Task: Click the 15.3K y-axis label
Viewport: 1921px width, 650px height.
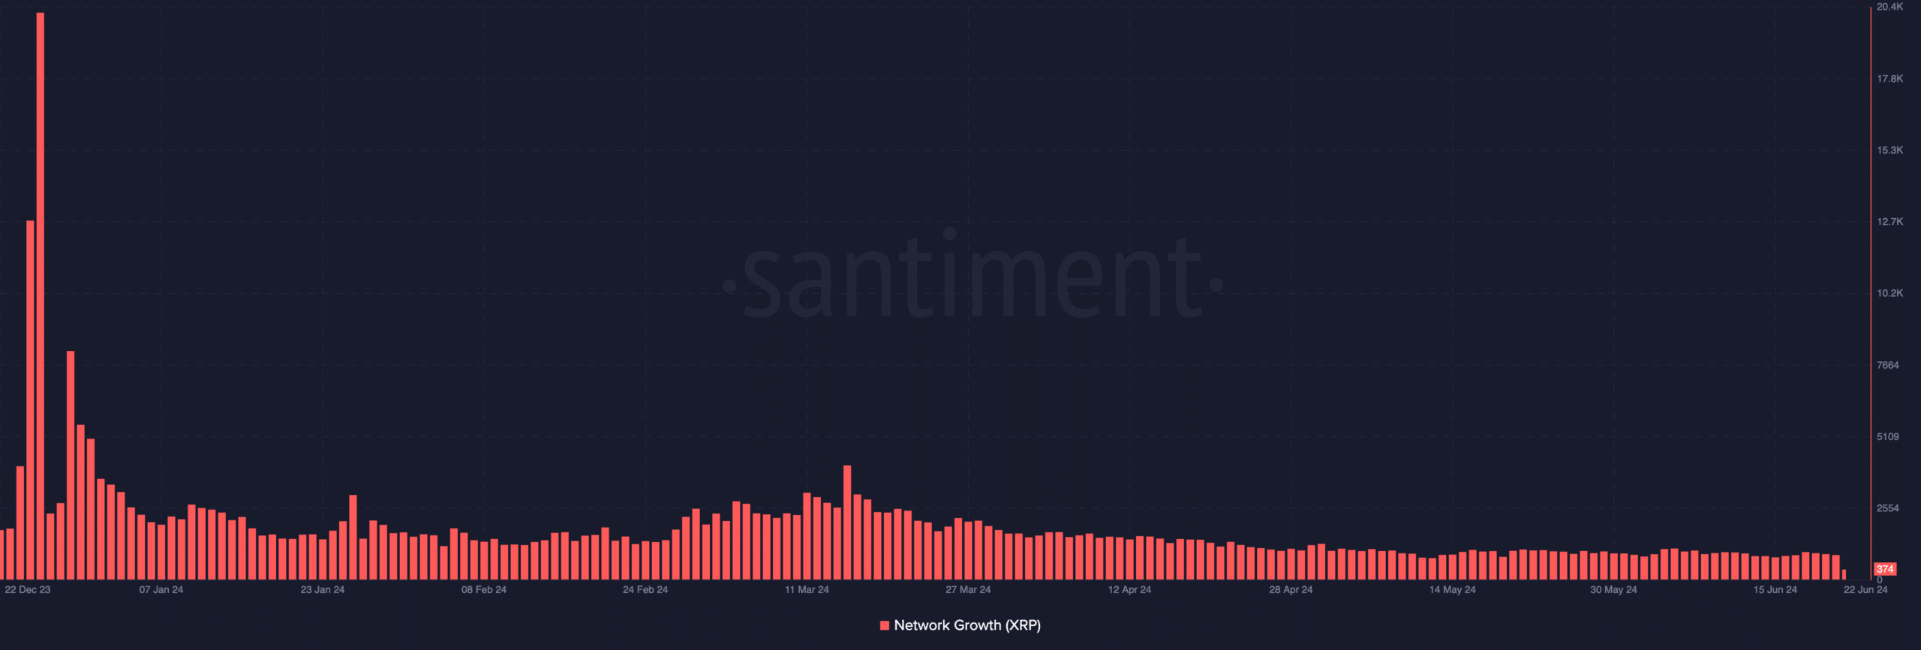Action: tap(1889, 151)
